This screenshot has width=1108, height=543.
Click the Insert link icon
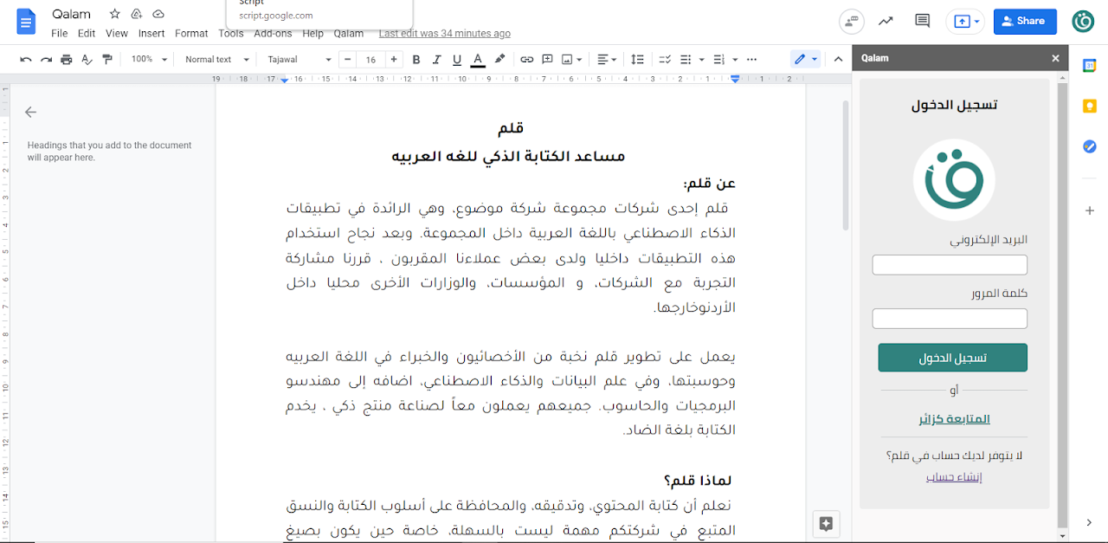(x=526, y=60)
